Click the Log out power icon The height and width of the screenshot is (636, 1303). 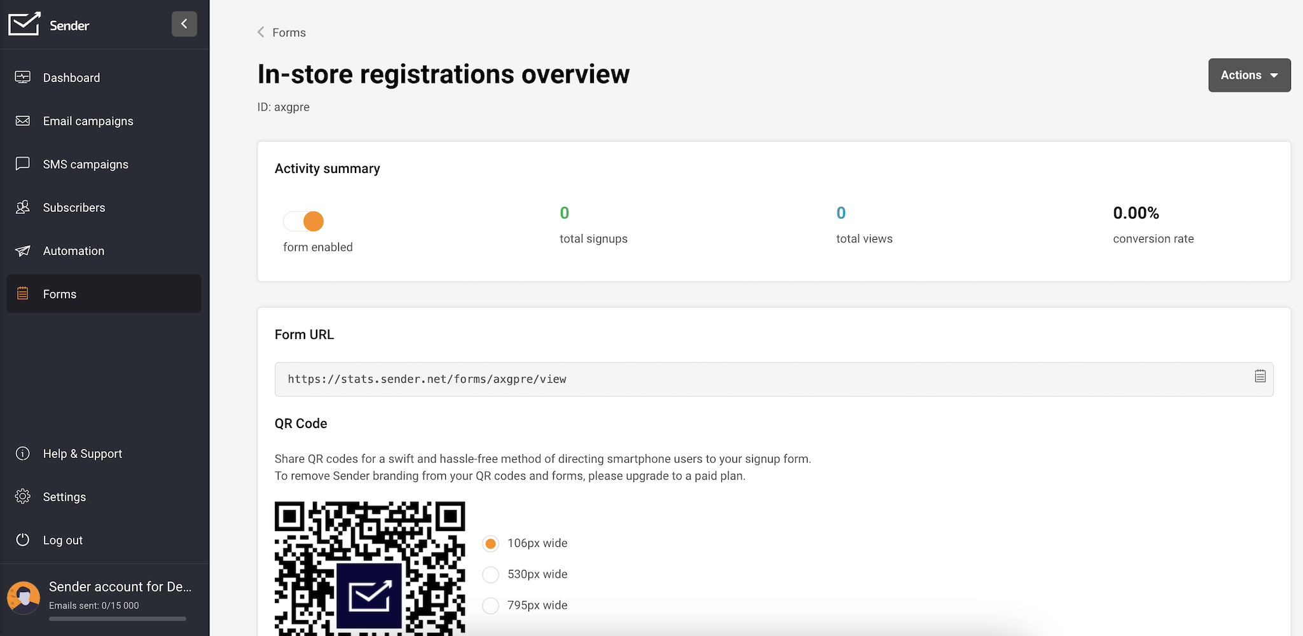23,540
